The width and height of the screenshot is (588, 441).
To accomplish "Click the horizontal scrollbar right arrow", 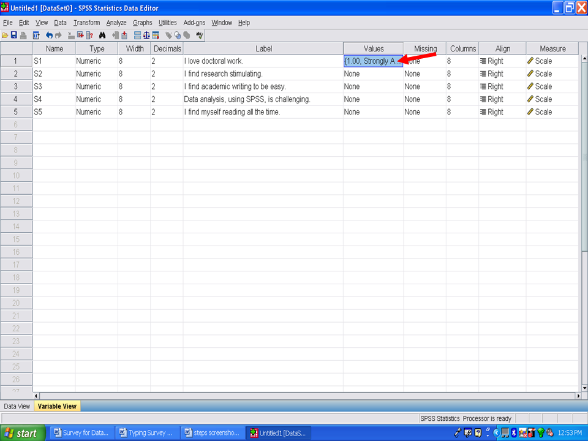I will [x=578, y=396].
